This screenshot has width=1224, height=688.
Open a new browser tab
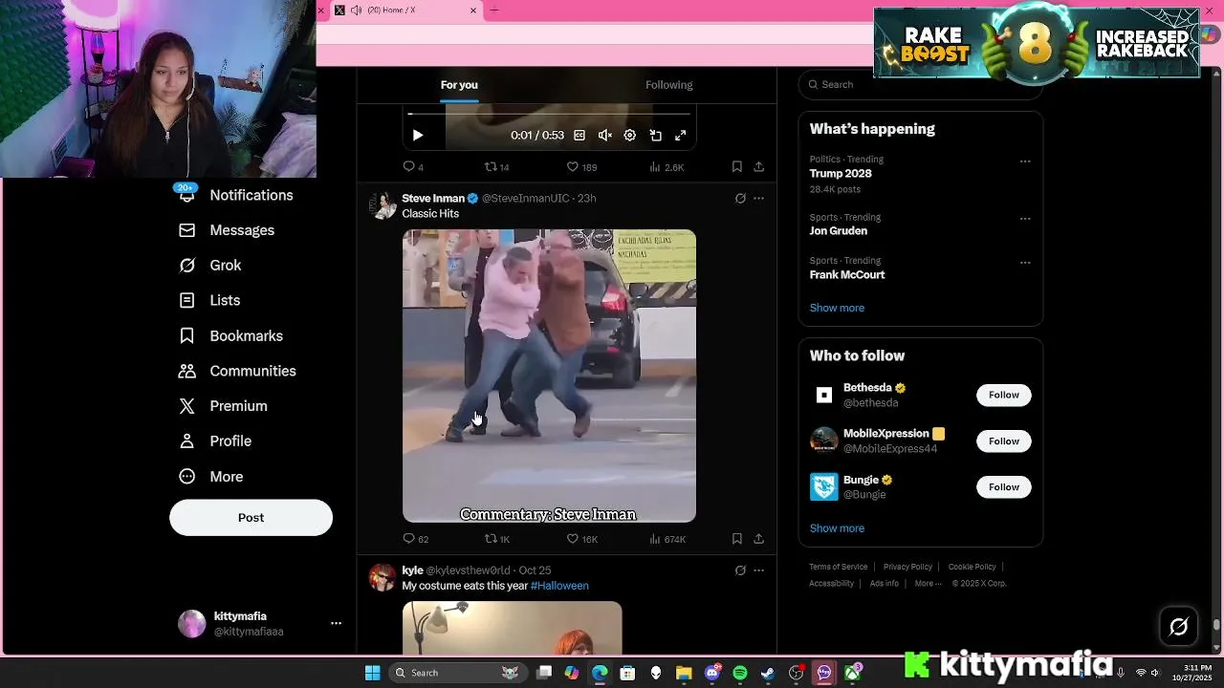point(494,10)
